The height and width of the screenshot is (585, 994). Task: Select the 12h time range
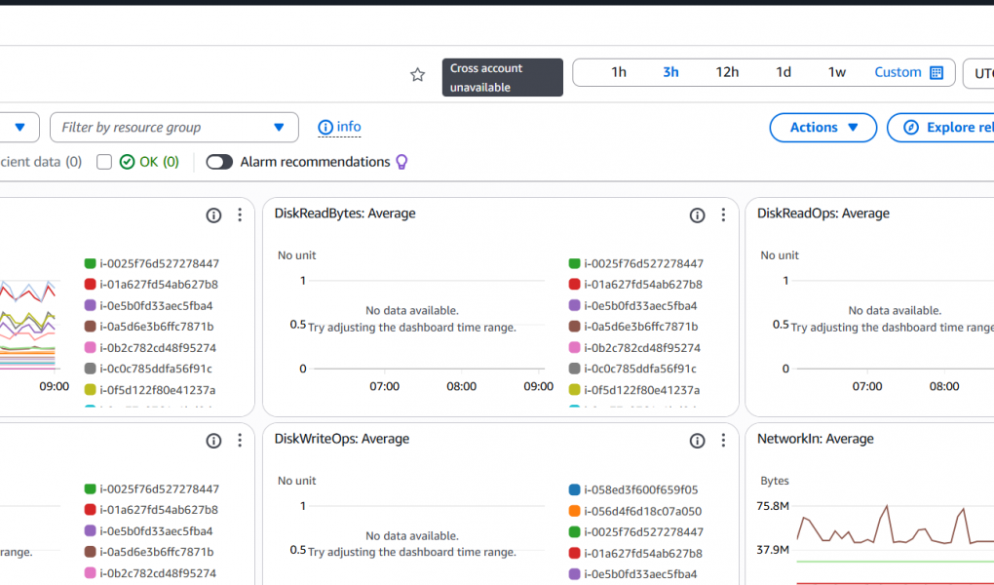(727, 73)
